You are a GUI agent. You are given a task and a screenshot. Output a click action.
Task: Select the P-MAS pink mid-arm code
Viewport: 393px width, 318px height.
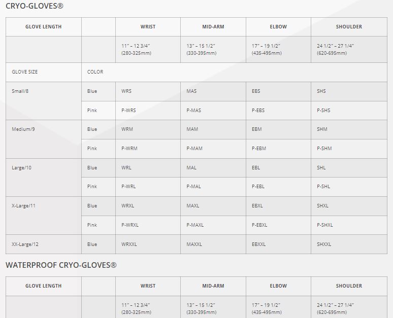[193, 111]
